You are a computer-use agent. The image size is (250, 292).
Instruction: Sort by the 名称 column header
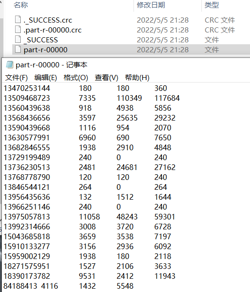pyautogui.click(x=21, y=5)
